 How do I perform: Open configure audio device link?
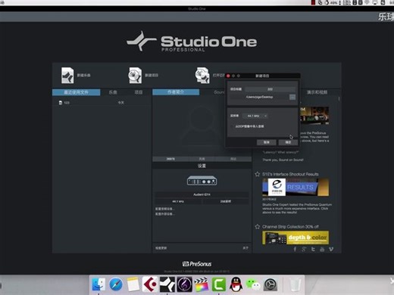click(x=164, y=209)
